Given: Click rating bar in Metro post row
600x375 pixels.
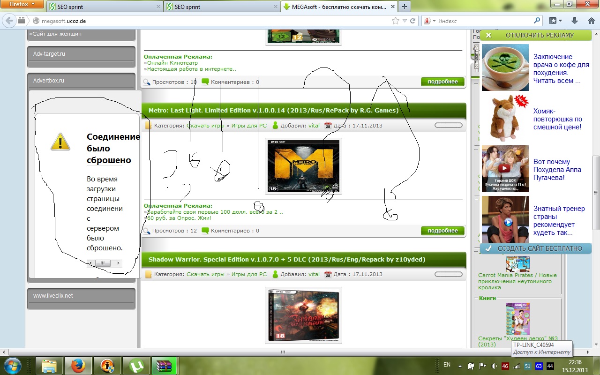Looking at the screenshot, I should pyautogui.click(x=449, y=125).
